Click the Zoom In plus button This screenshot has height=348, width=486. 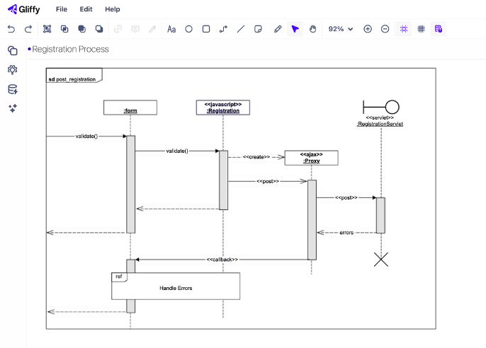[x=368, y=29]
